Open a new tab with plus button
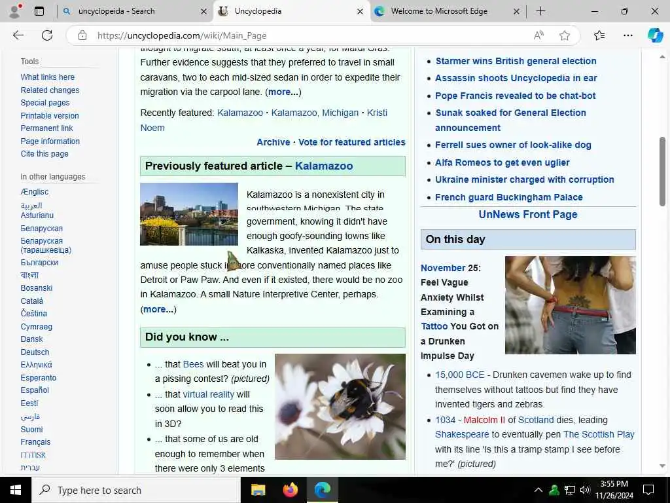 tap(540, 11)
